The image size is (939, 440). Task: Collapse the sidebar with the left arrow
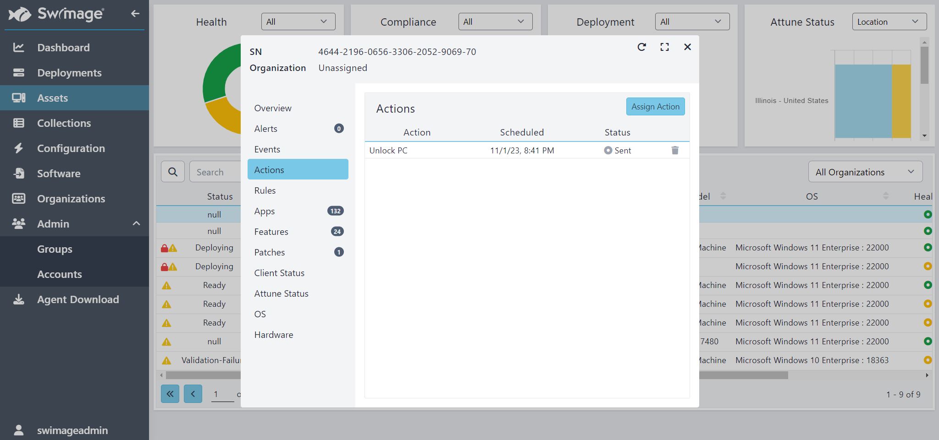coord(135,14)
